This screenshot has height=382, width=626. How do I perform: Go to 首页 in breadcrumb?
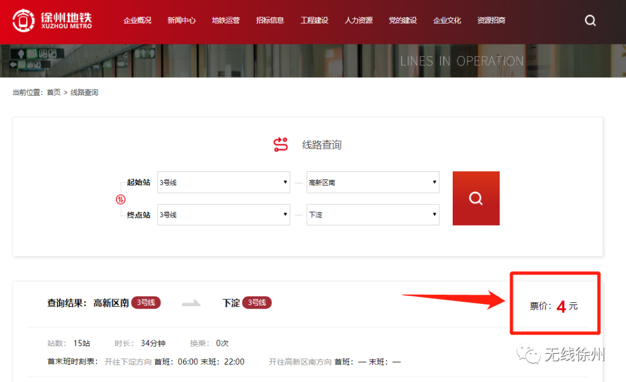[54, 93]
